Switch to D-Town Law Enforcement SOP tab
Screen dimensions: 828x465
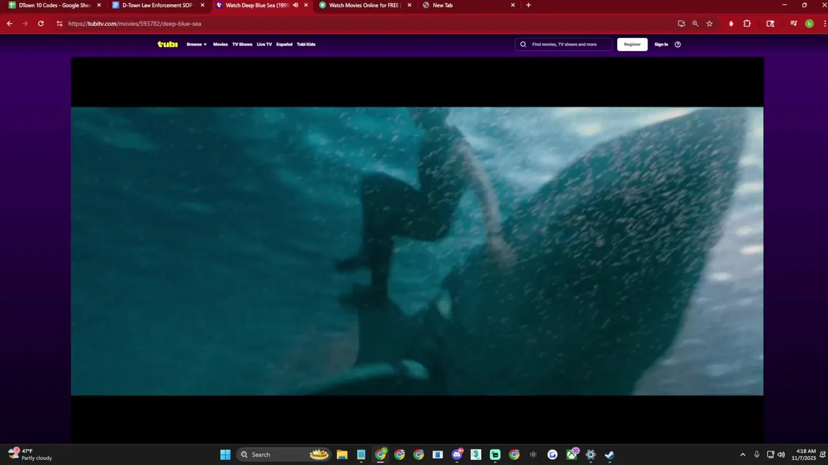[157, 5]
